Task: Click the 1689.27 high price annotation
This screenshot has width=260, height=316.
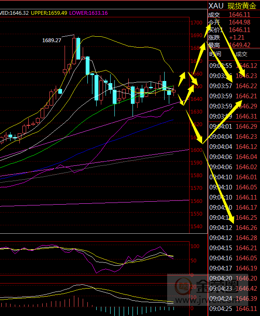Action: click(52, 40)
